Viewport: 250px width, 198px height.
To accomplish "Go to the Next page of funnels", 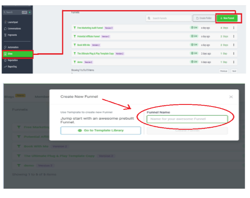I will click(234, 71).
